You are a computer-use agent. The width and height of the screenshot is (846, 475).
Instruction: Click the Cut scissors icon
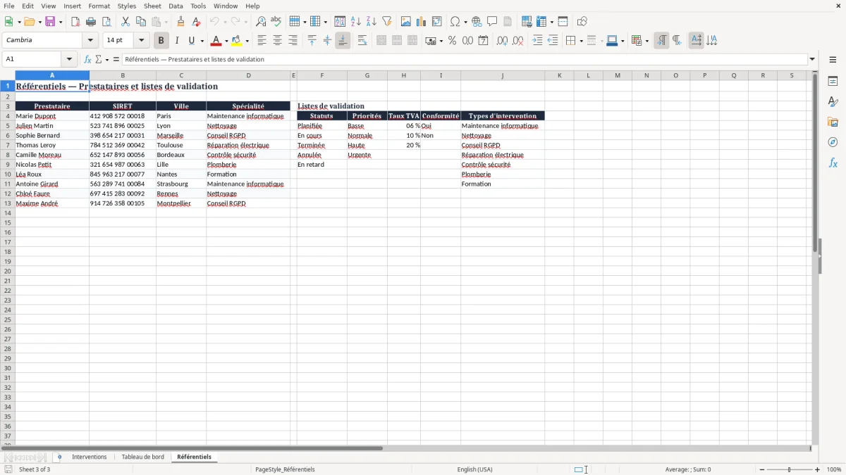coord(125,22)
